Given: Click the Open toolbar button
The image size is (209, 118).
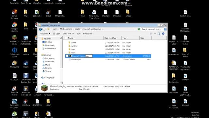Looking at the screenshot, I should click(x=56, y=34).
